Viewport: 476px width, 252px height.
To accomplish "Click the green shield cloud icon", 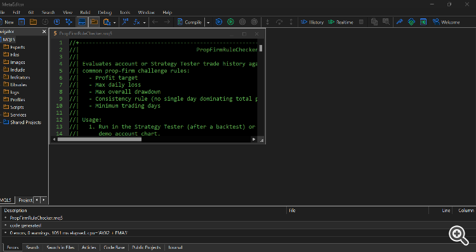I will (411, 22).
